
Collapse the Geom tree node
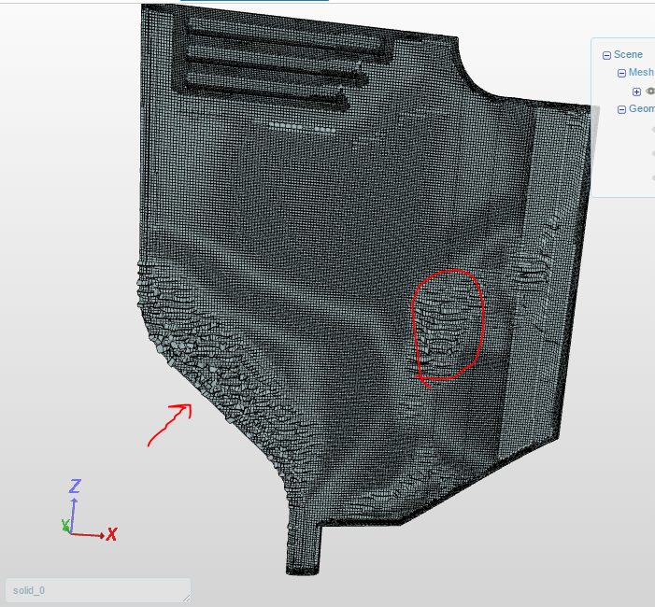pos(621,109)
